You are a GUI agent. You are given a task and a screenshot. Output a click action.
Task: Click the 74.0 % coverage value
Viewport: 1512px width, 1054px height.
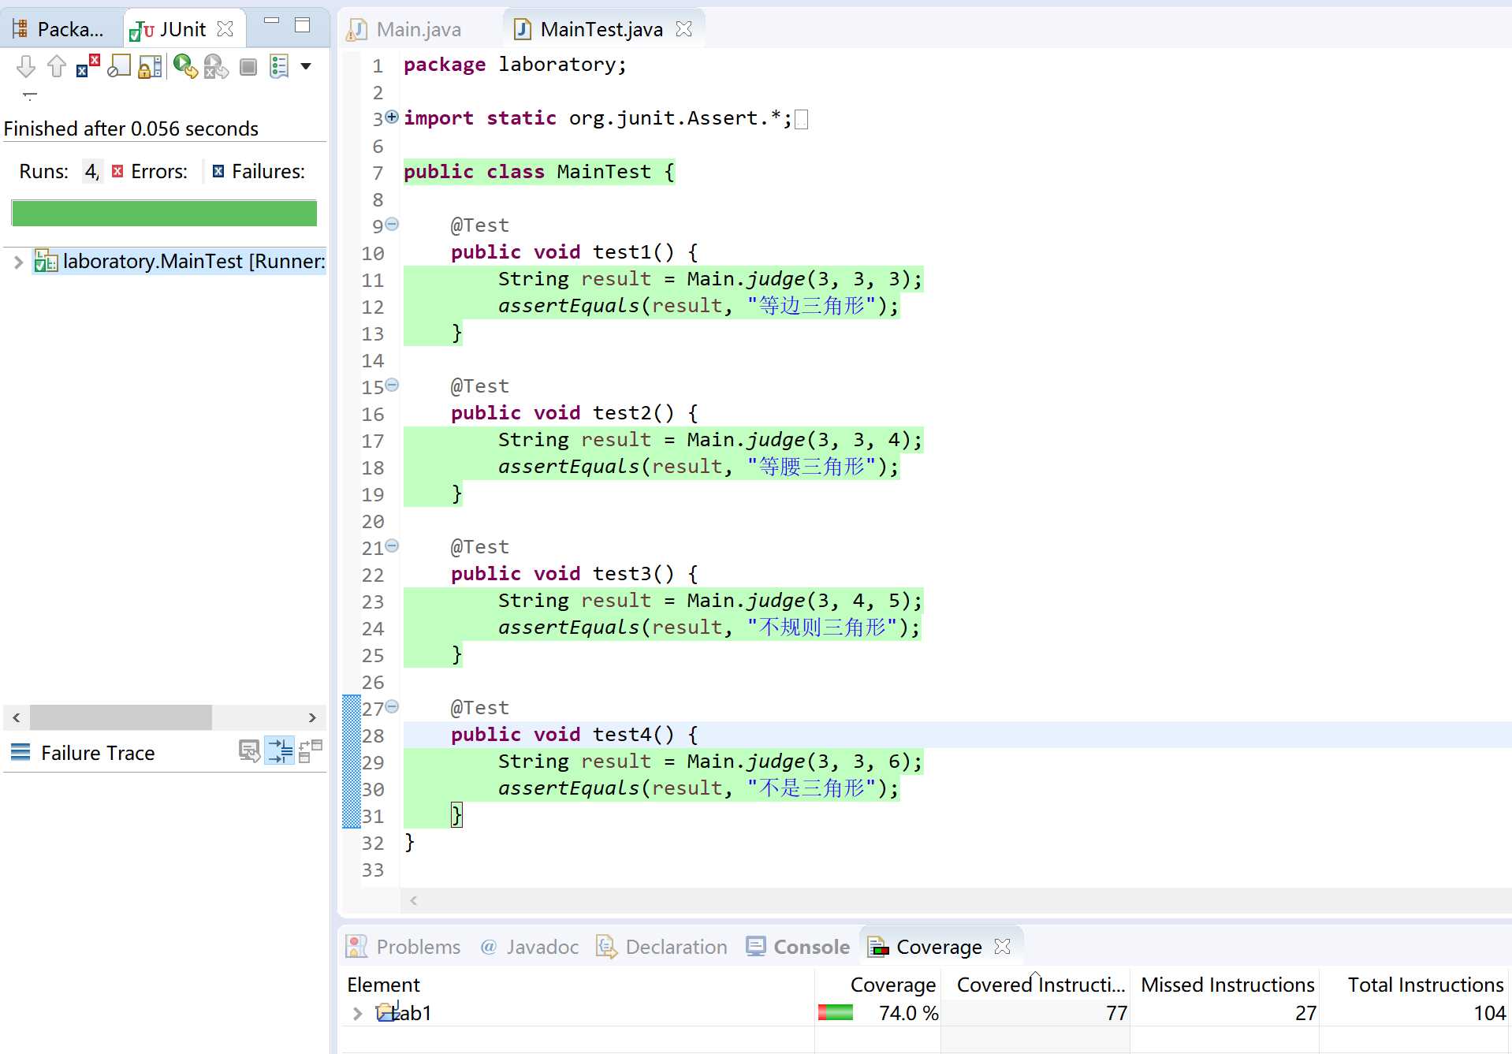point(909,1013)
